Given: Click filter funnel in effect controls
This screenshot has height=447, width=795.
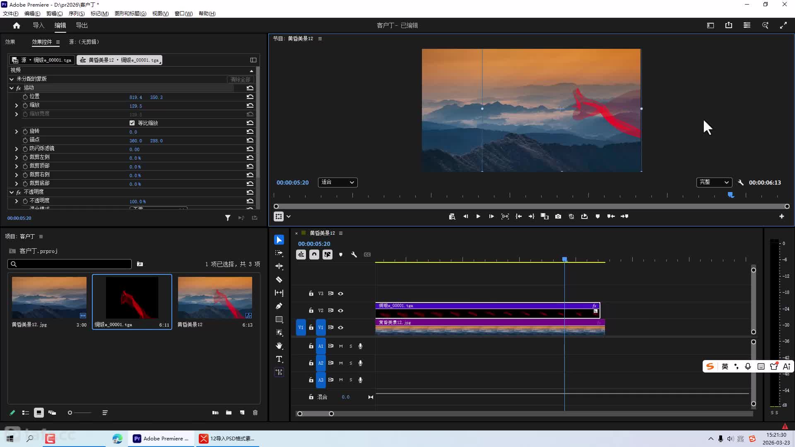Looking at the screenshot, I should (228, 218).
